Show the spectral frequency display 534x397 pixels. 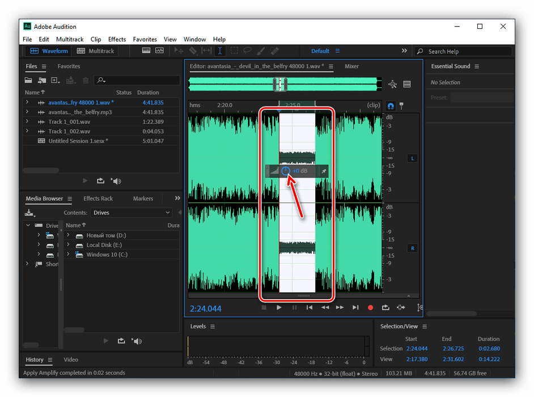click(x=146, y=51)
